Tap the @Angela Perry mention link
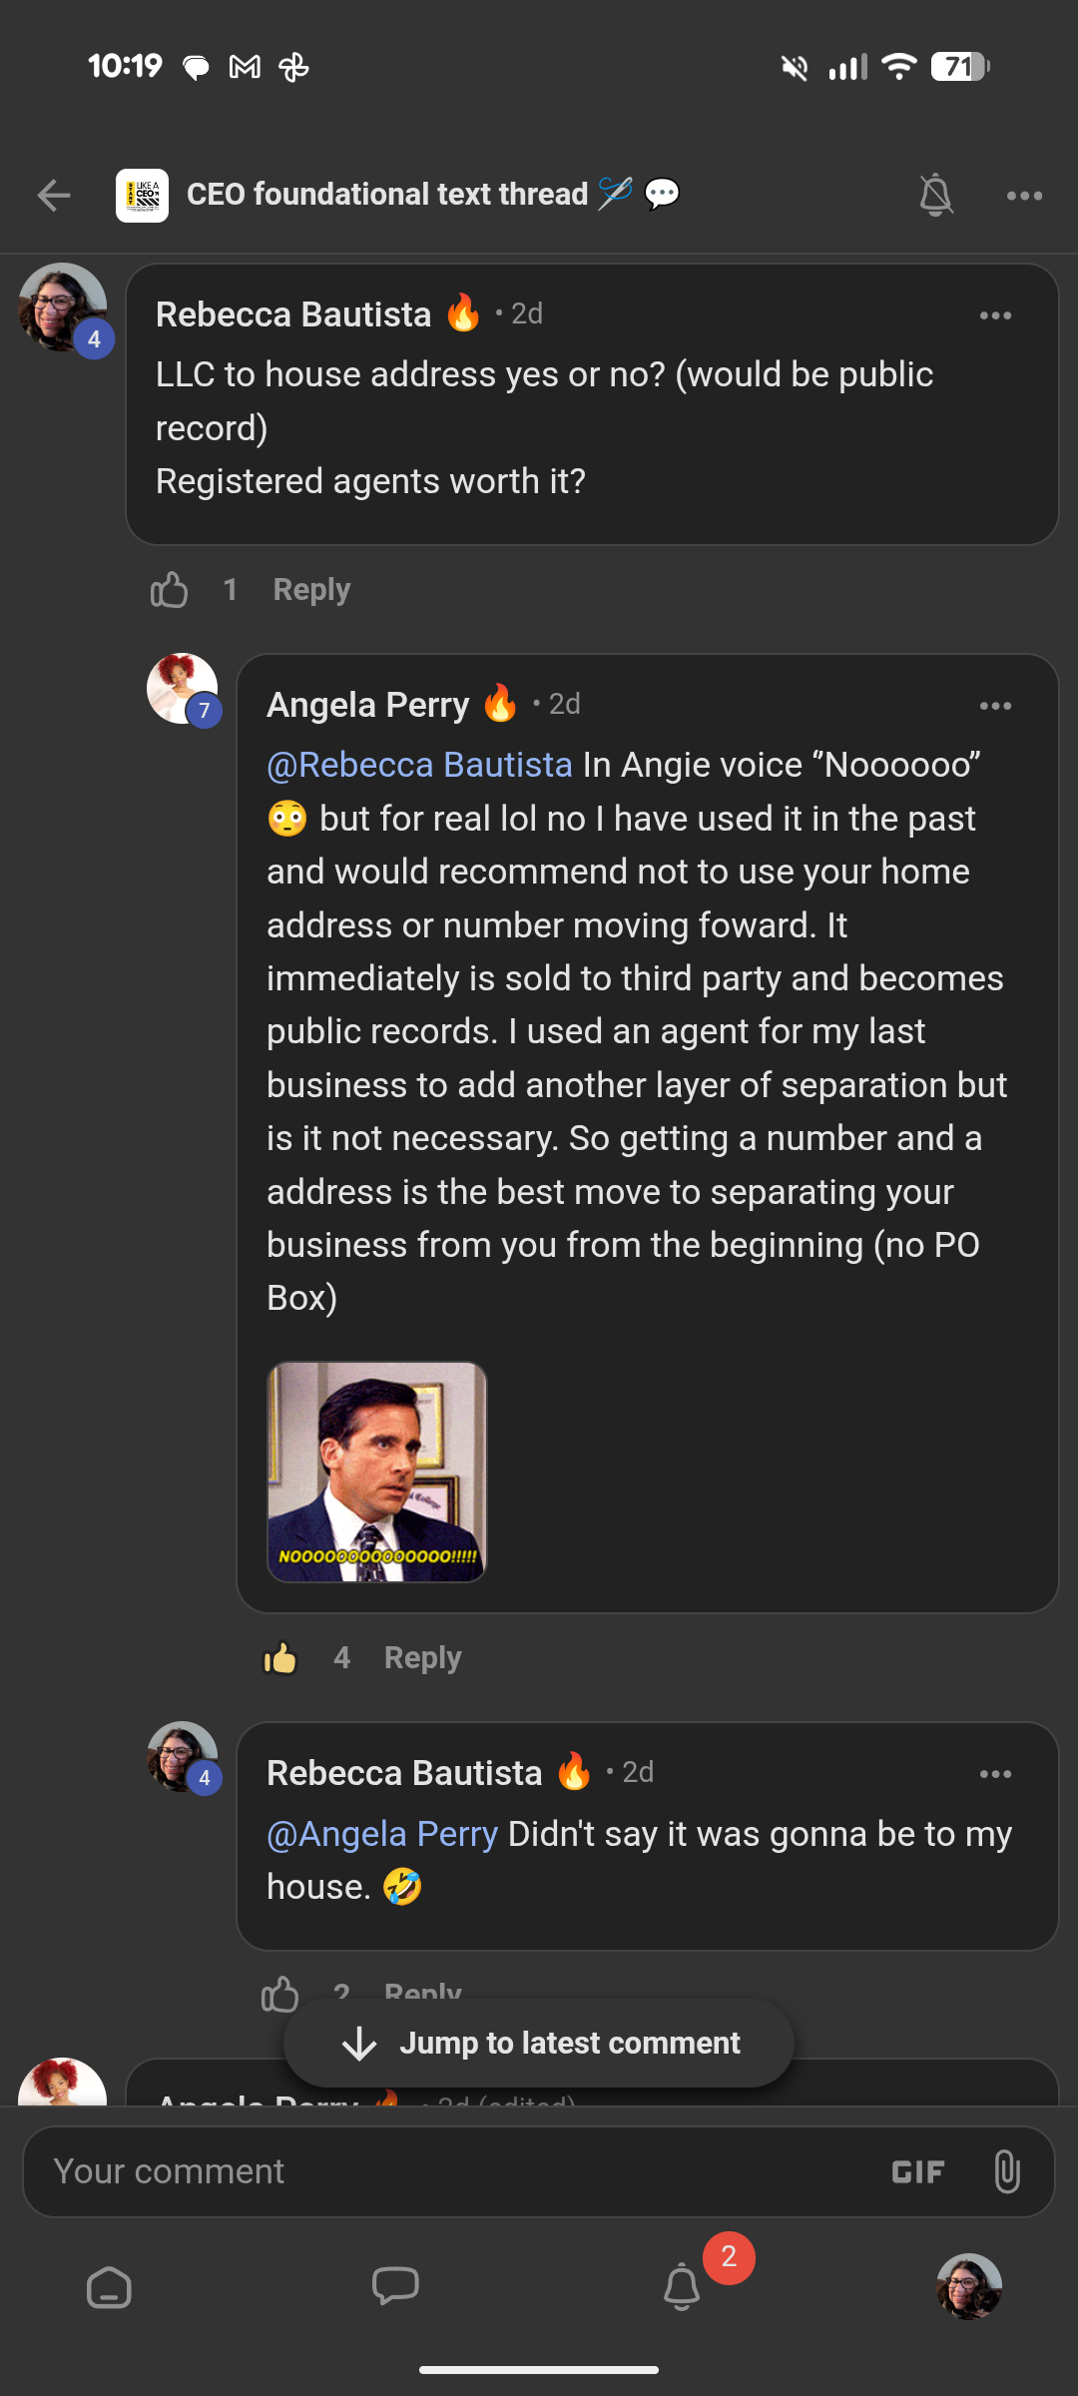 (382, 1834)
